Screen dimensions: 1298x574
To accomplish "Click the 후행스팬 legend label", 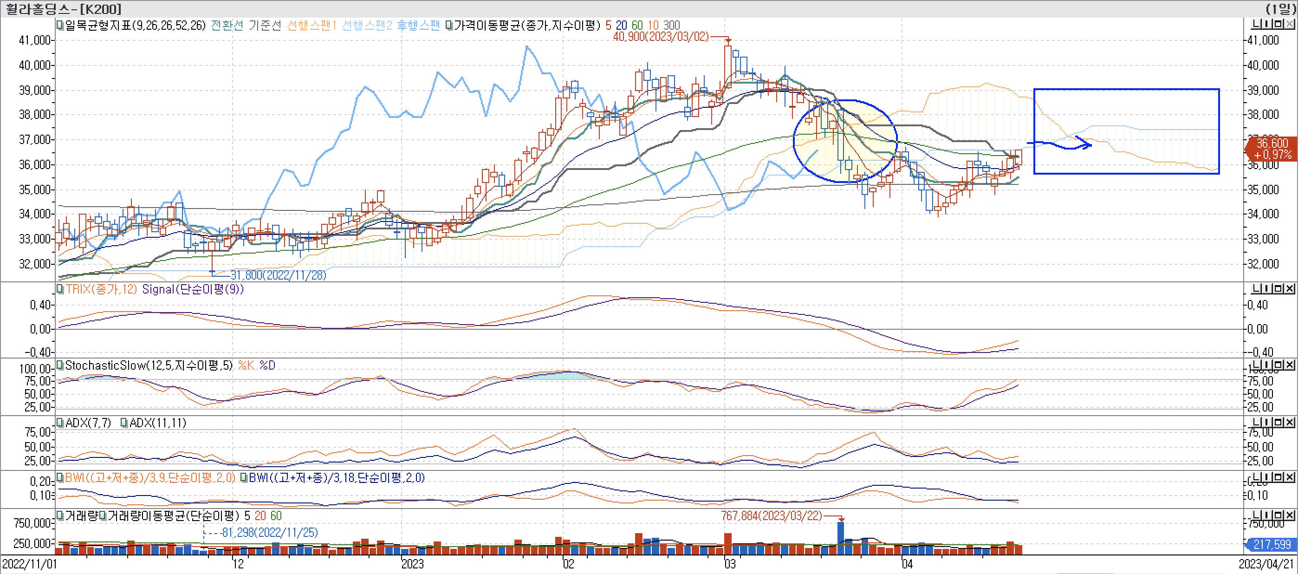I will pyautogui.click(x=418, y=25).
